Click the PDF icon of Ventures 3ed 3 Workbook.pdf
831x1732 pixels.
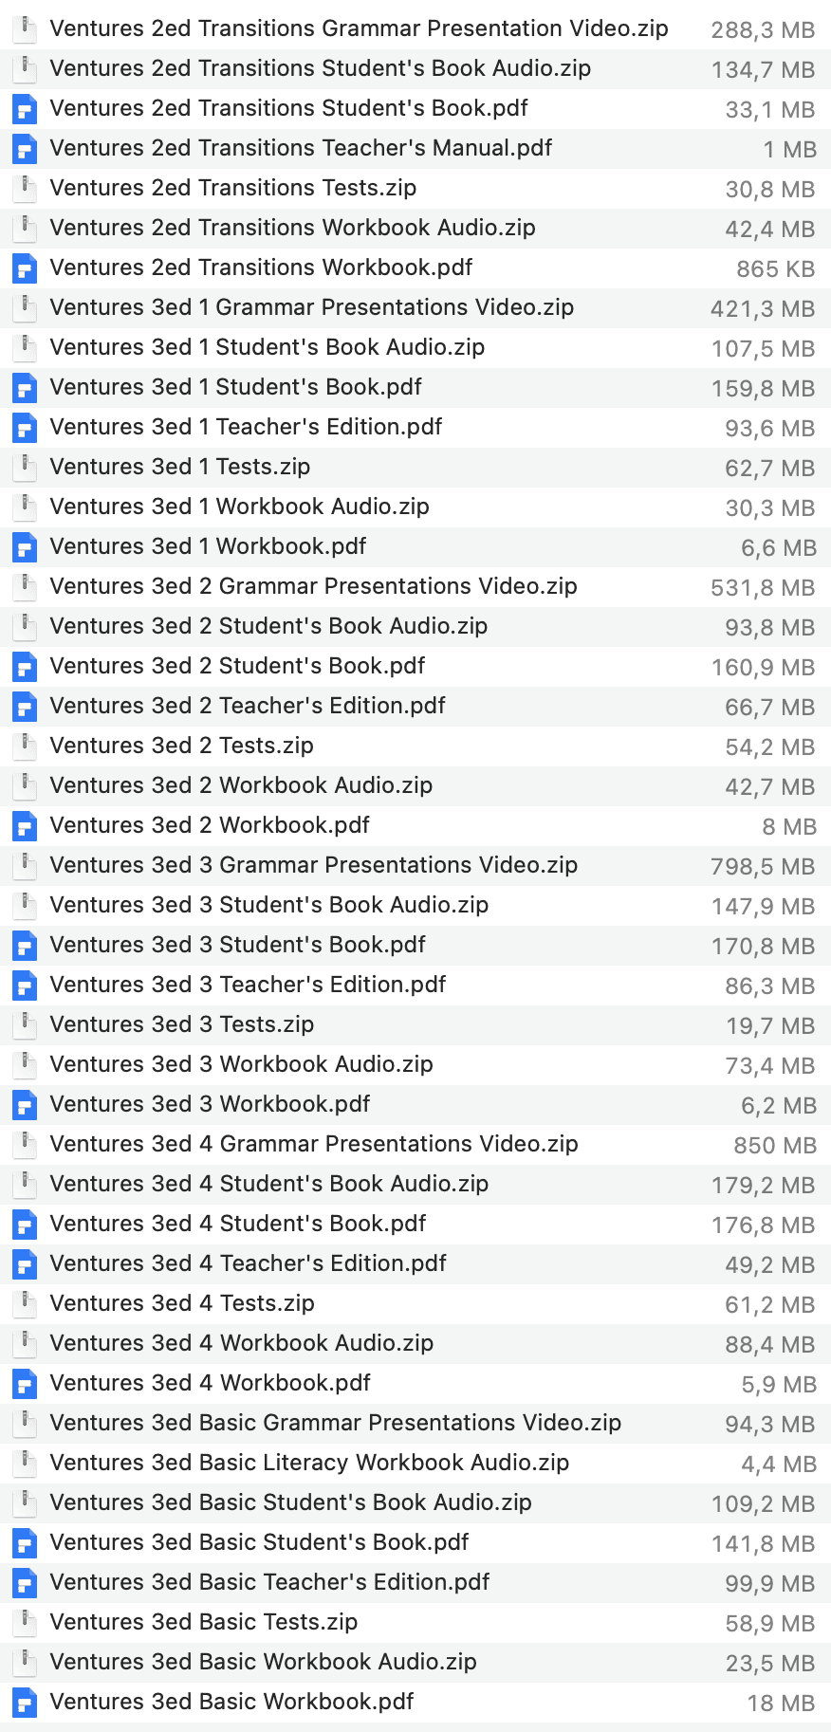point(25,1105)
